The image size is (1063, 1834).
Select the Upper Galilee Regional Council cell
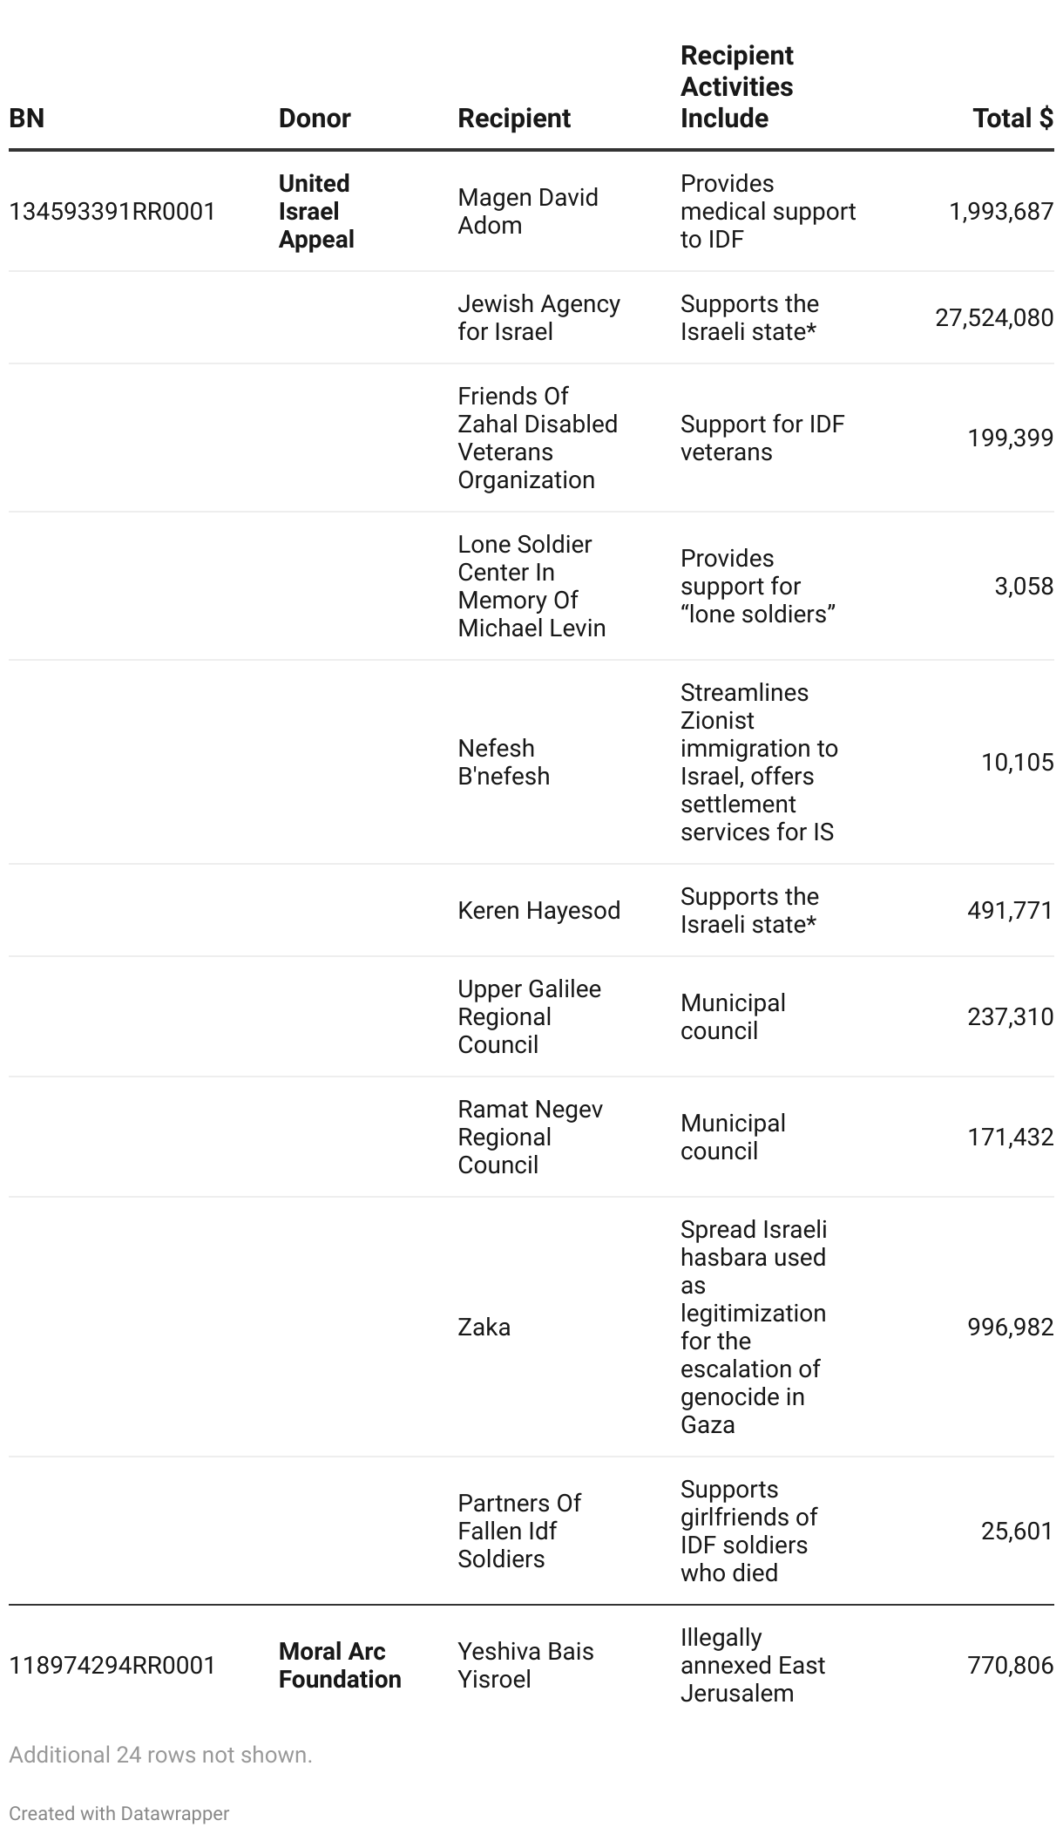click(529, 1016)
